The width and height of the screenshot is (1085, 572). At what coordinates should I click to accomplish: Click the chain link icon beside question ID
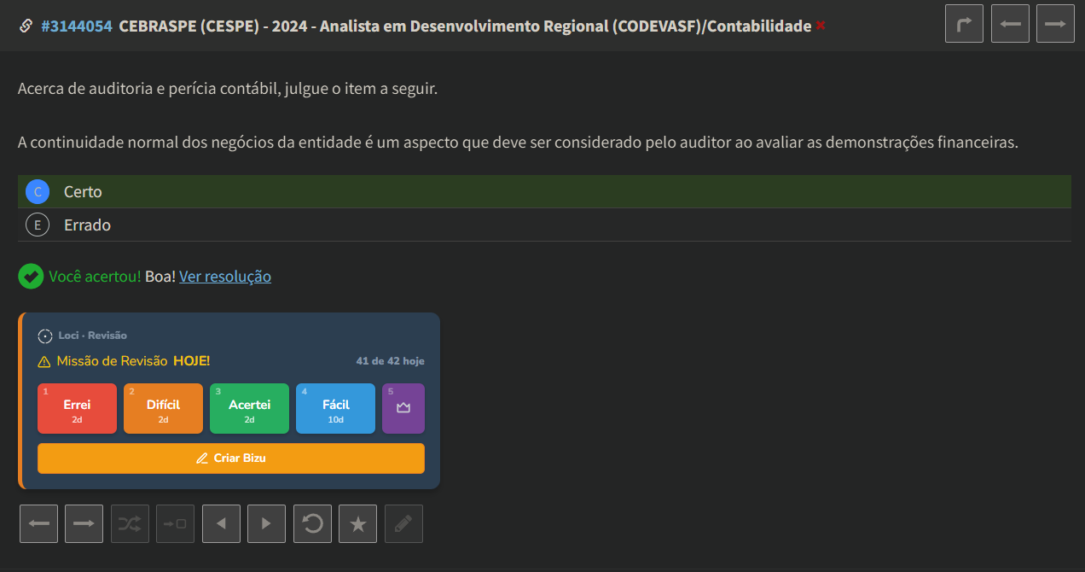[x=26, y=26]
